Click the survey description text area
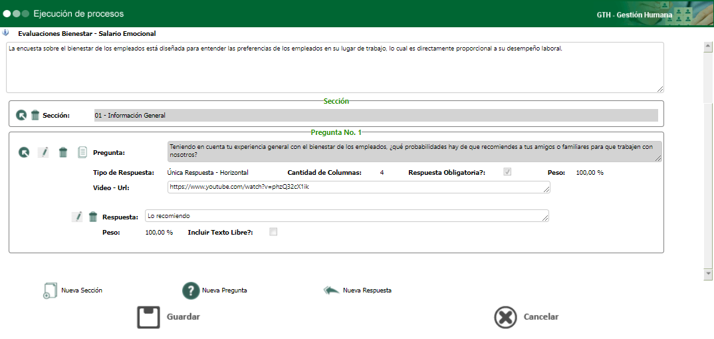 [334, 67]
